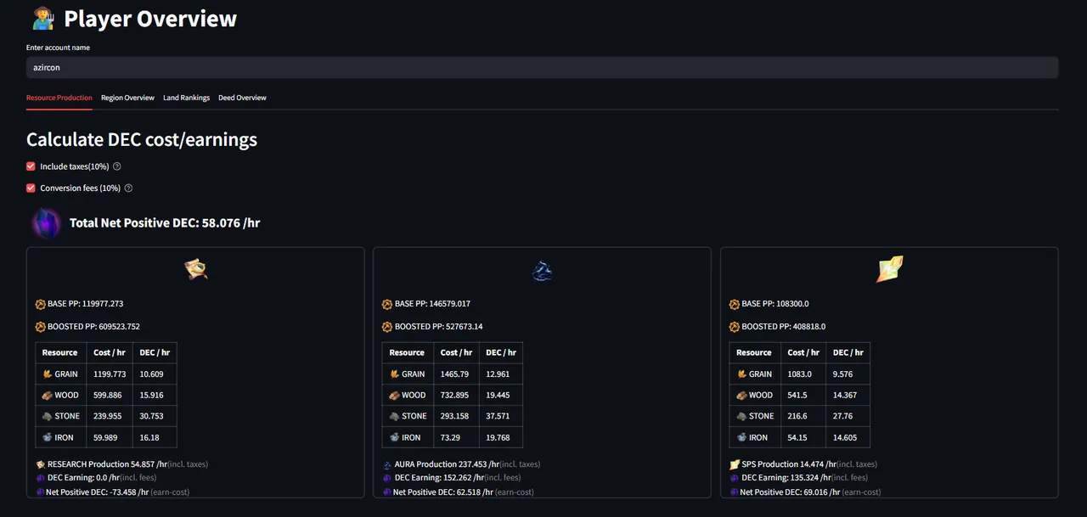
Task: Click DEC icon beside Net Positive DEC: 69.016
Action: [734, 492]
